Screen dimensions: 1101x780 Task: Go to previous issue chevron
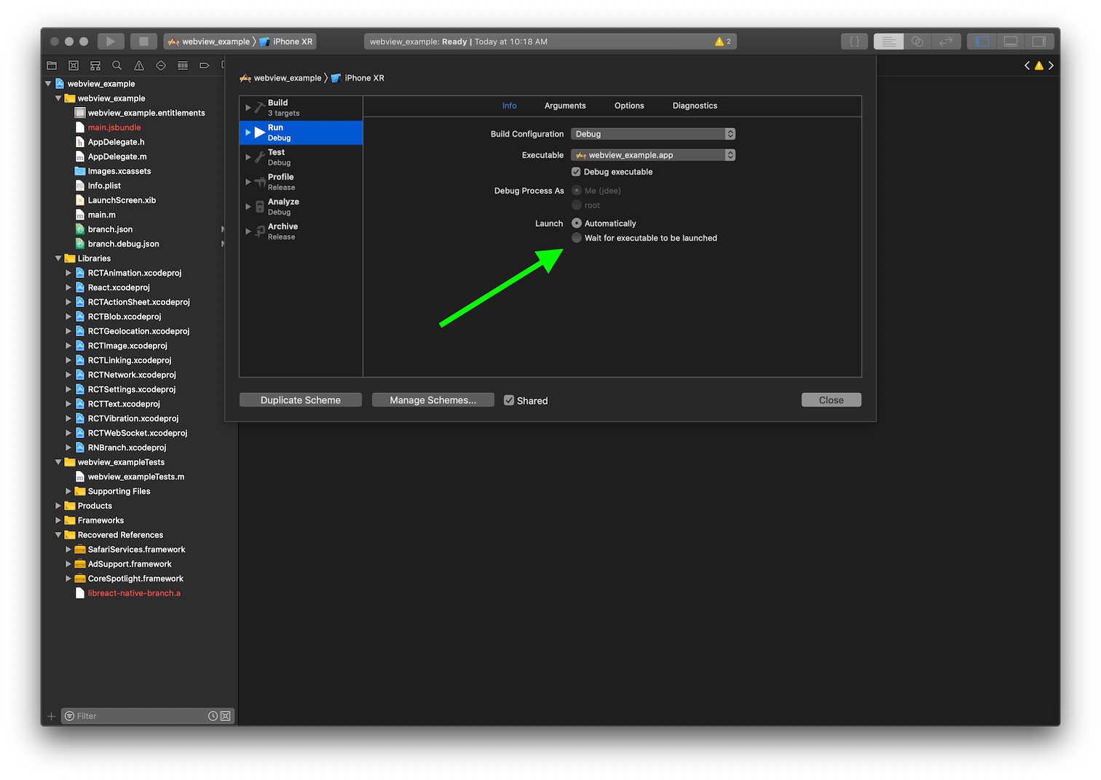pyautogui.click(x=1027, y=65)
